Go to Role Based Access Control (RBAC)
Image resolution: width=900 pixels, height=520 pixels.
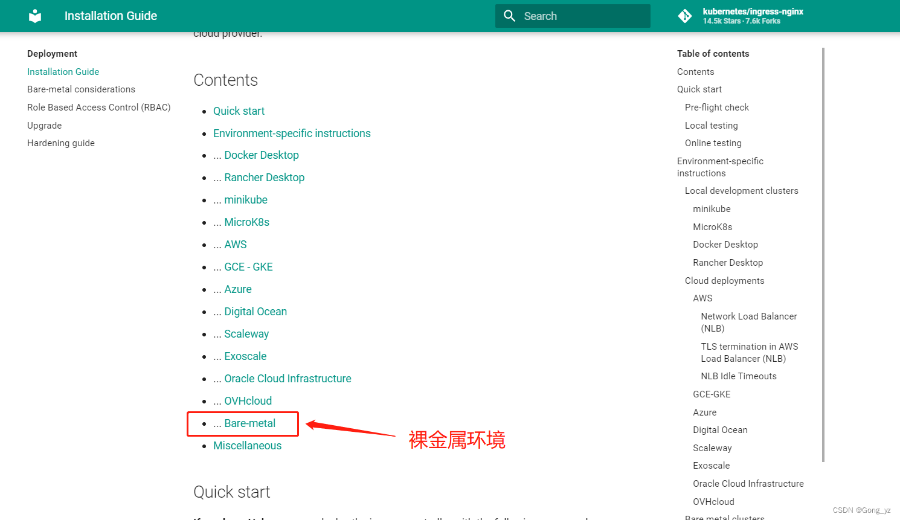tap(98, 108)
